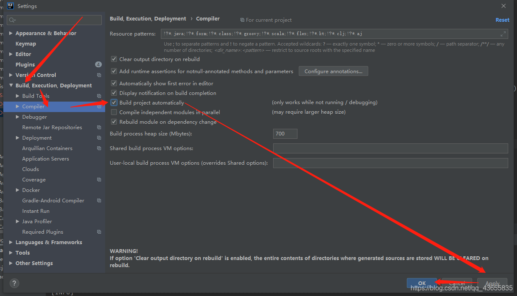
Task: Click the settings search field
Action: [54, 20]
